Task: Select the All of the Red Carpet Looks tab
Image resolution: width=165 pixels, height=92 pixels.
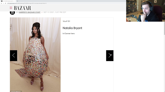Action: pos(8,1)
